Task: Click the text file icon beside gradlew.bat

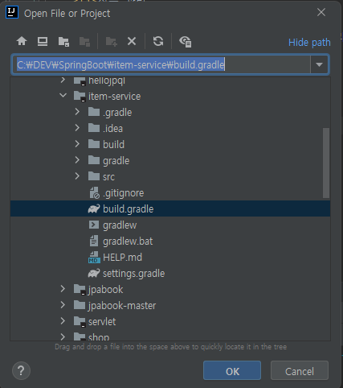Action: point(94,241)
